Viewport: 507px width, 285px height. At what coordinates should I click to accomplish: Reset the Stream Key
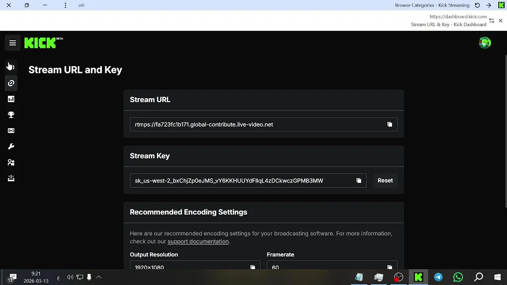pos(385,180)
